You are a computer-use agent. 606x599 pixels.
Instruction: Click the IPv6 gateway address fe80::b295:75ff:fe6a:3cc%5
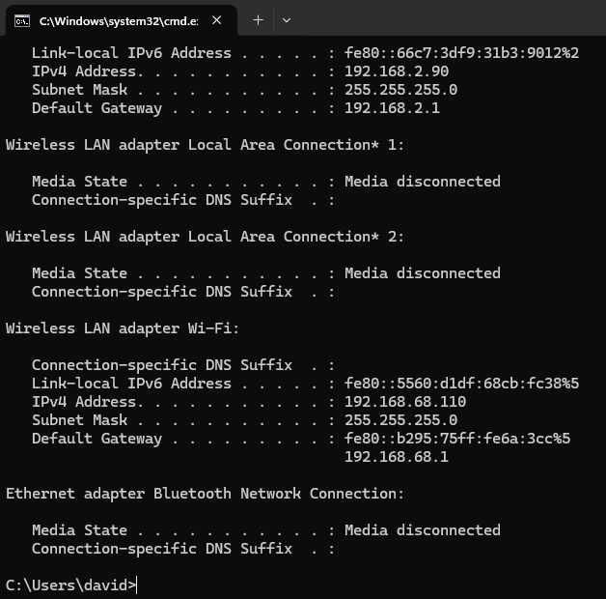(457, 439)
